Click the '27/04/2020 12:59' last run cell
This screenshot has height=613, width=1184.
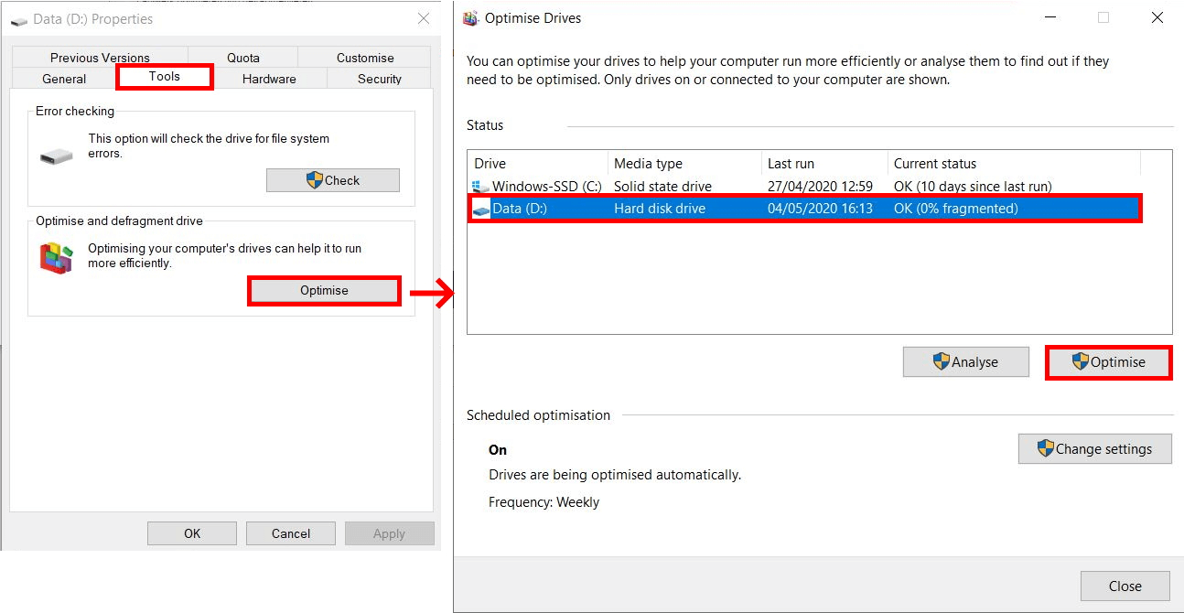(x=820, y=187)
